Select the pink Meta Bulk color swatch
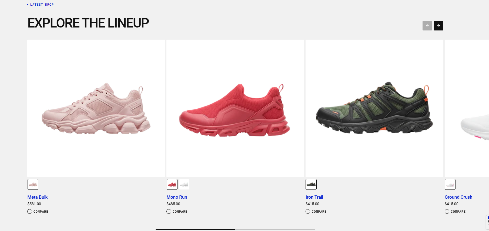Screen dimensions: 489x231 (x=33, y=184)
